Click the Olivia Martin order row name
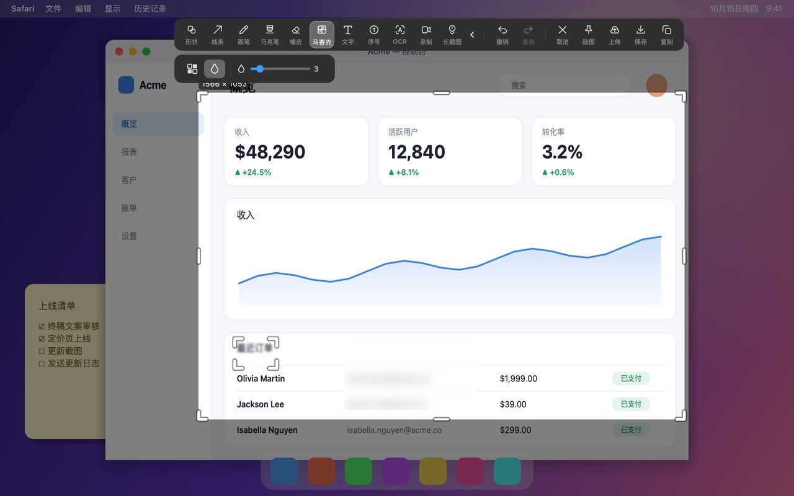 [261, 378]
